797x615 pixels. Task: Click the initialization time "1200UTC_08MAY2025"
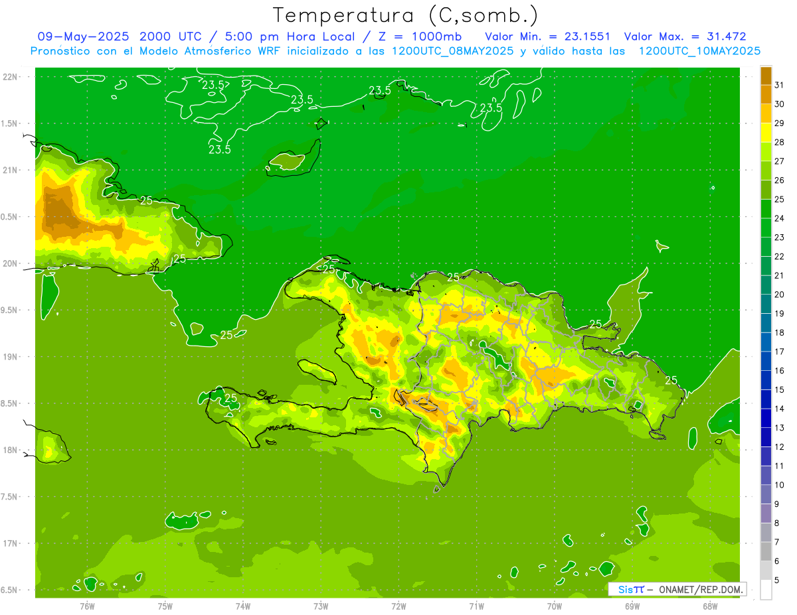(x=453, y=51)
